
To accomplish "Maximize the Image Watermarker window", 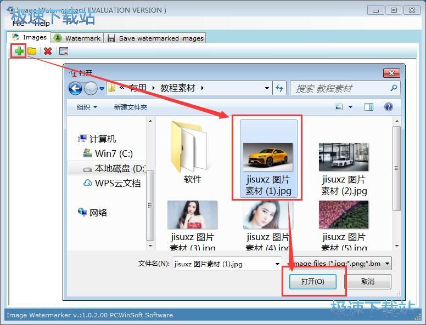I will 394,10.
